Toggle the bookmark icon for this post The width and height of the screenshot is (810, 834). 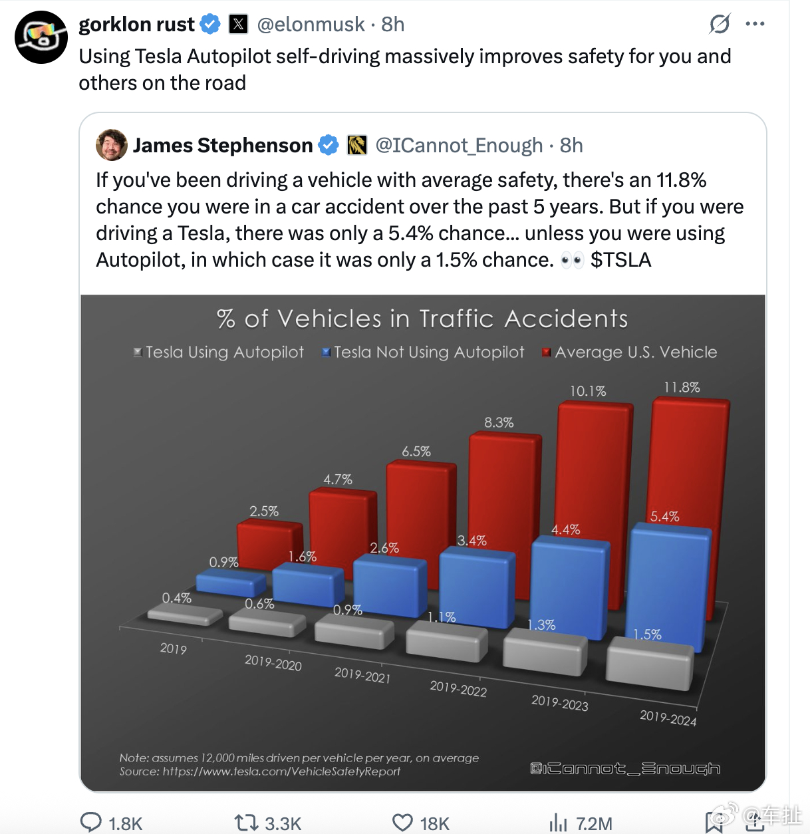[714, 823]
